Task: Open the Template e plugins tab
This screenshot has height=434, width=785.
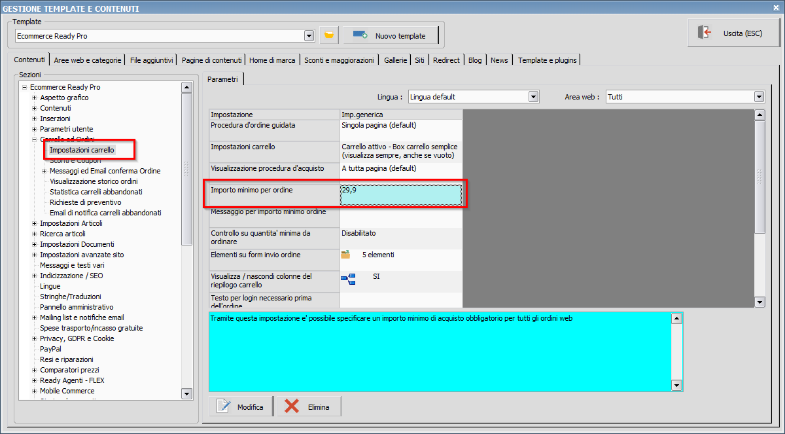Action: (548, 60)
